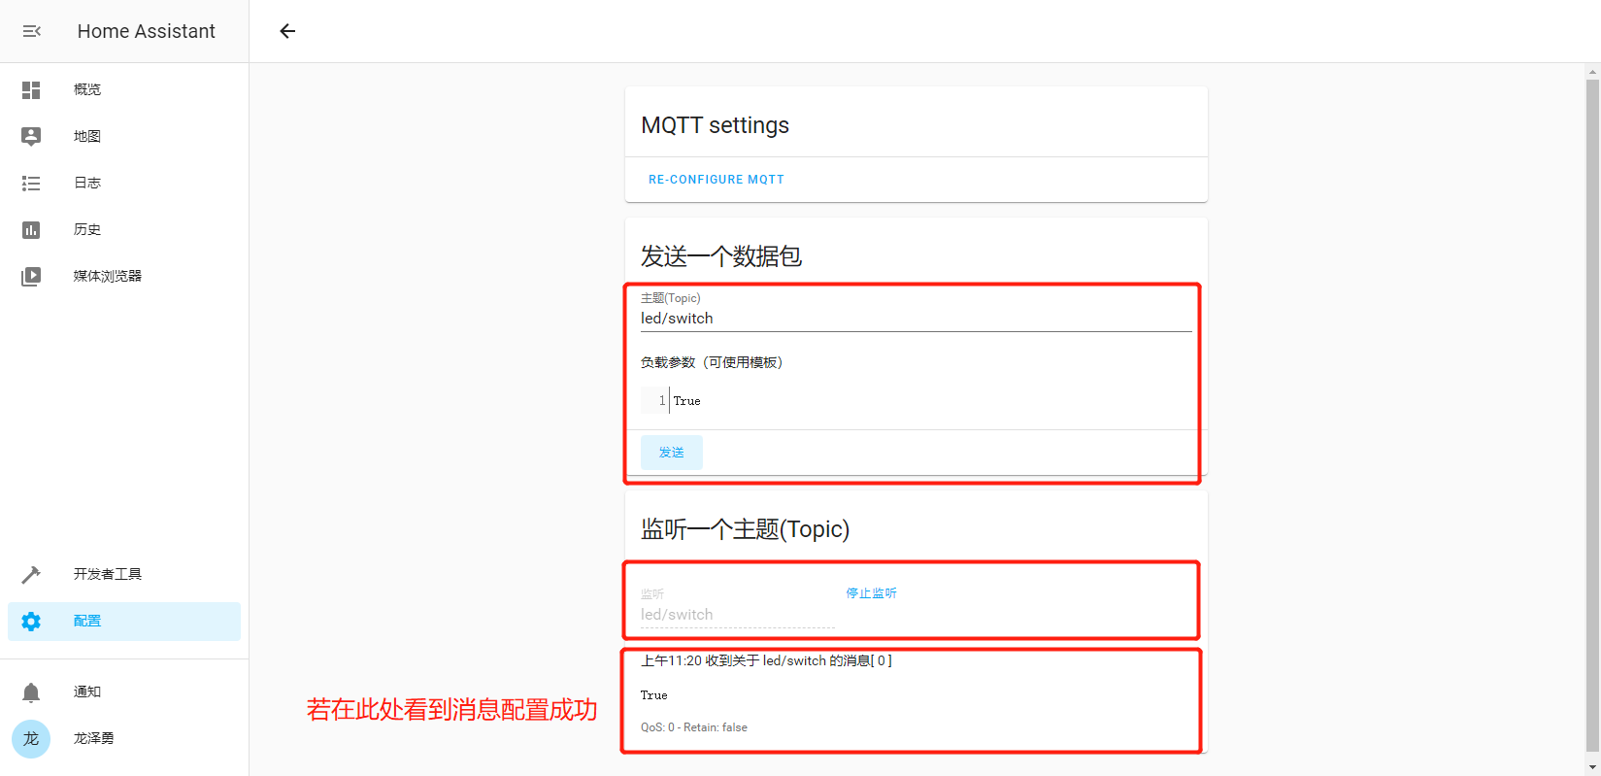Click the payload editor containing True
1601x776 pixels.
916,400
